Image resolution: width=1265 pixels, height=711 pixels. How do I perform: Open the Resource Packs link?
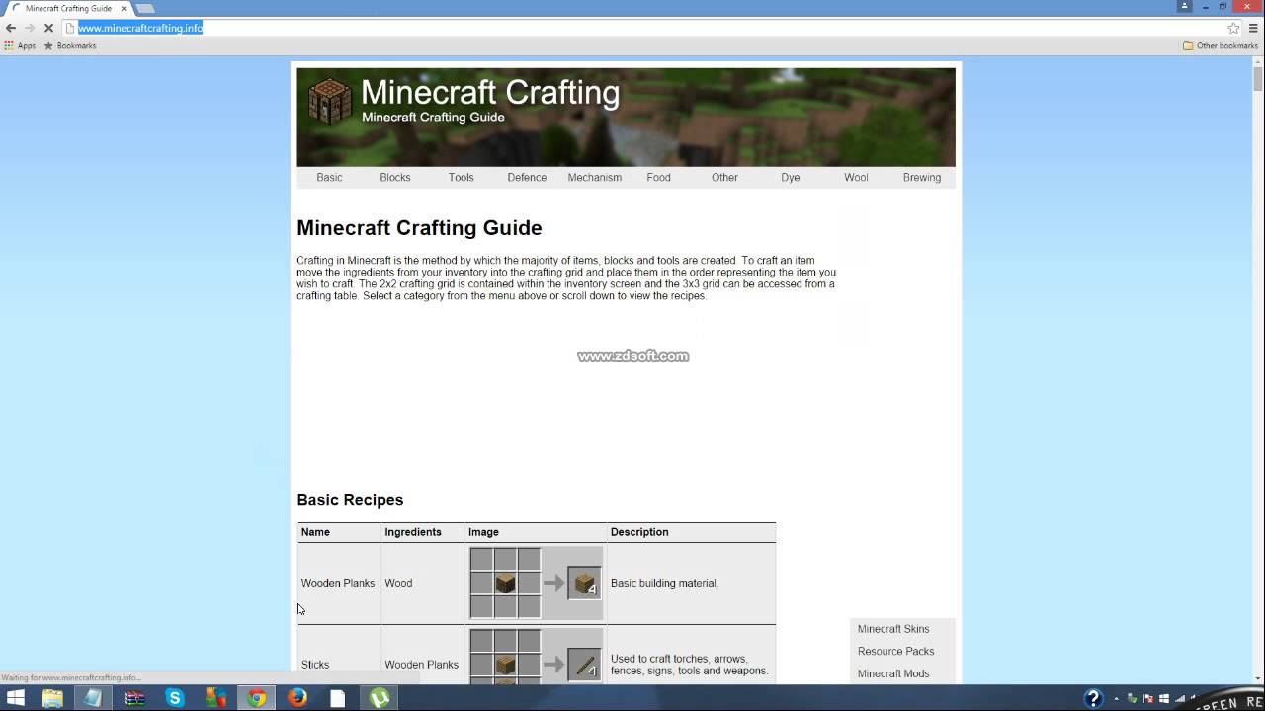tap(895, 651)
